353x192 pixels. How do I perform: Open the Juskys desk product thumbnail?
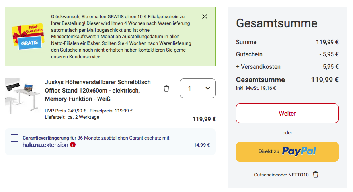click(22, 96)
